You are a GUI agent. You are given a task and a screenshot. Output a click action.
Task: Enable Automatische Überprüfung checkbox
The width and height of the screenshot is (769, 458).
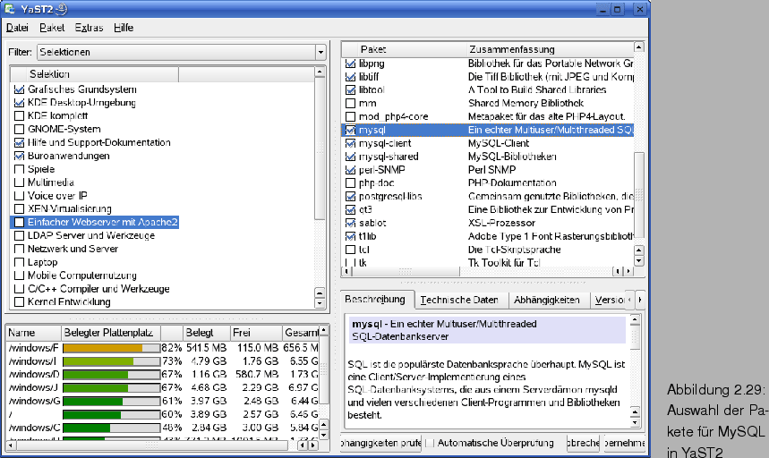pyautogui.click(x=430, y=444)
